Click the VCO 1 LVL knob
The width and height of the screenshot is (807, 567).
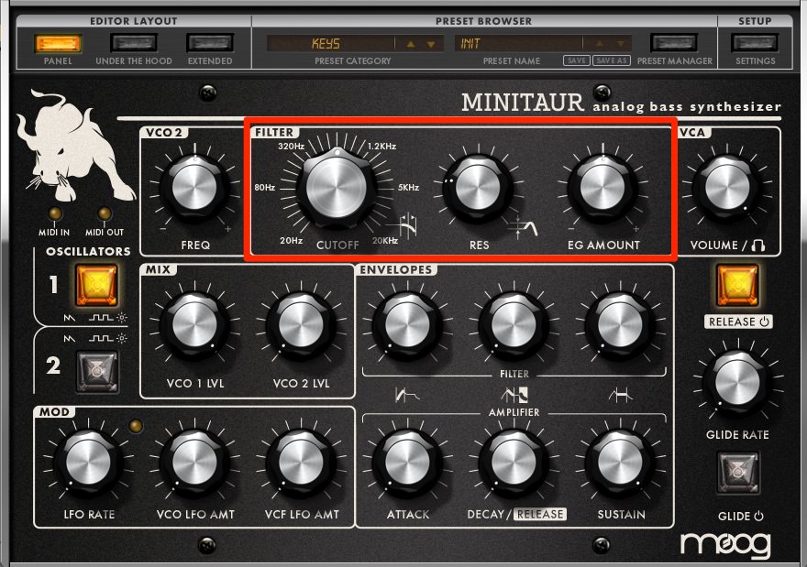pos(194,325)
